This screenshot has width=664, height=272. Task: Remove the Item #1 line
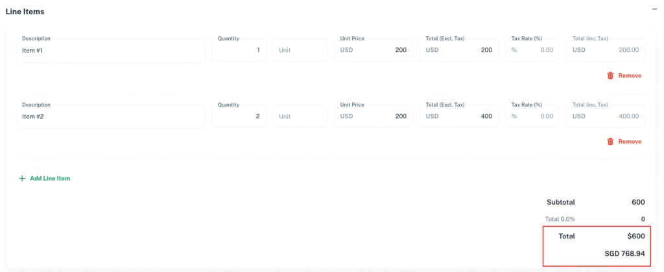pos(624,76)
